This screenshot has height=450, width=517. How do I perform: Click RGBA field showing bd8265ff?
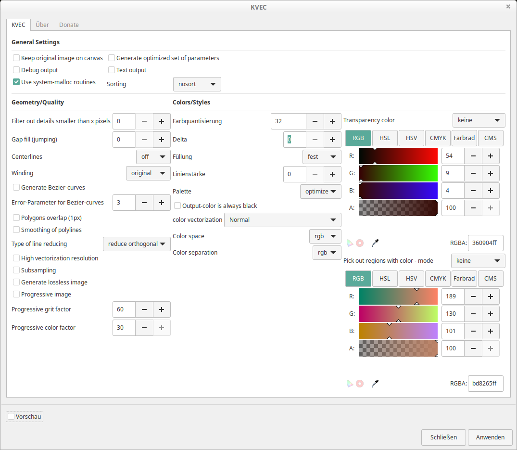485,384
